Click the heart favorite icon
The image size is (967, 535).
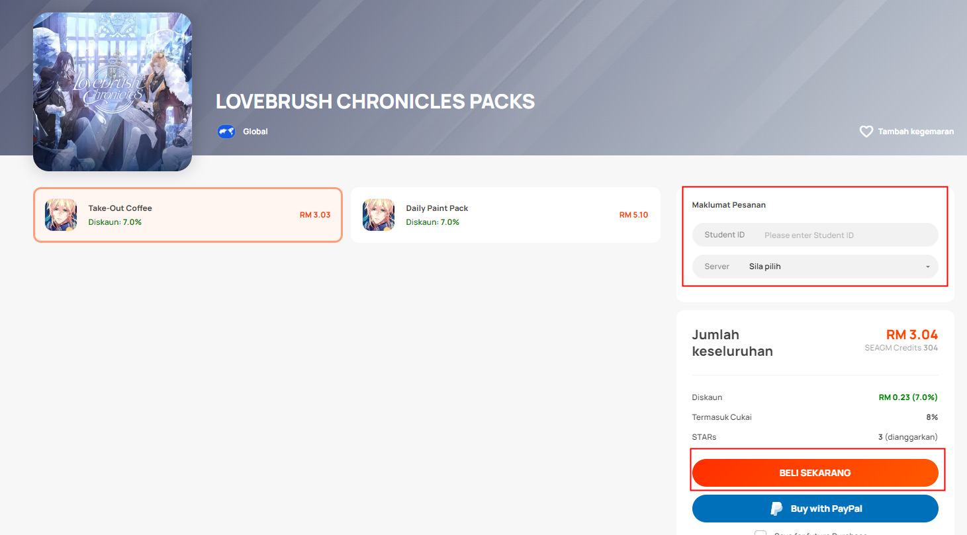click(866, 132)
